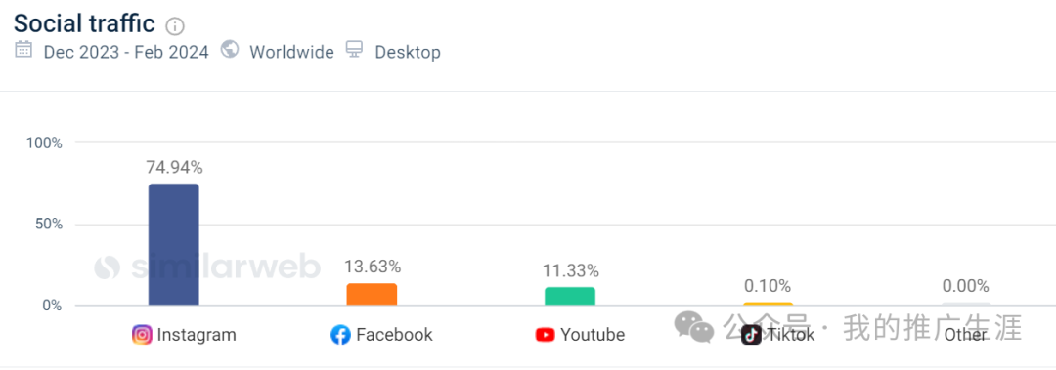1056x370 pixels.
Task: Click the globe icon next to Worldwide
Action: (x=231, y=49)
